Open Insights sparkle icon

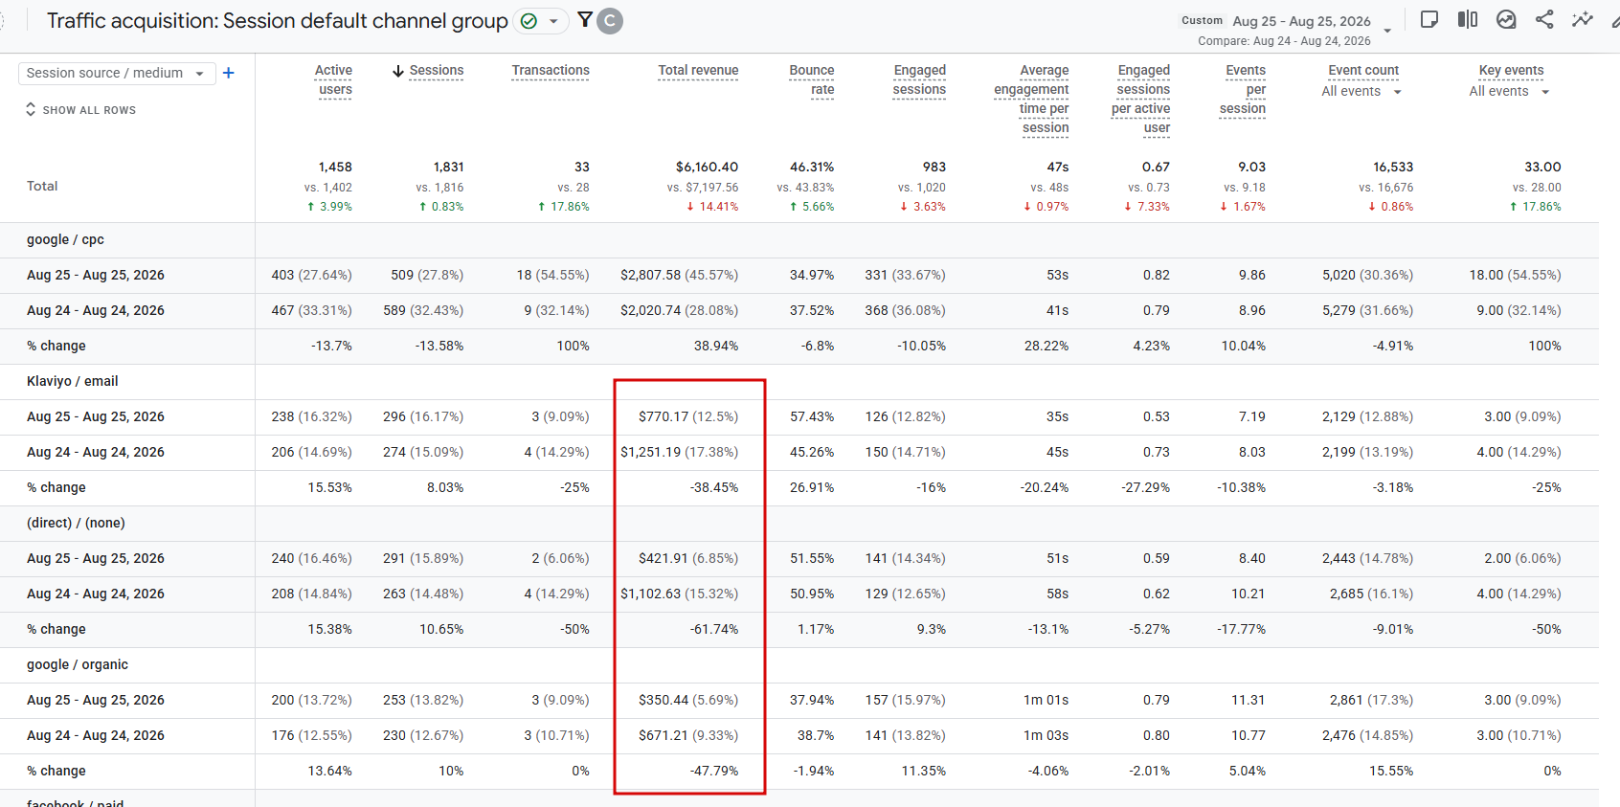1583,20
